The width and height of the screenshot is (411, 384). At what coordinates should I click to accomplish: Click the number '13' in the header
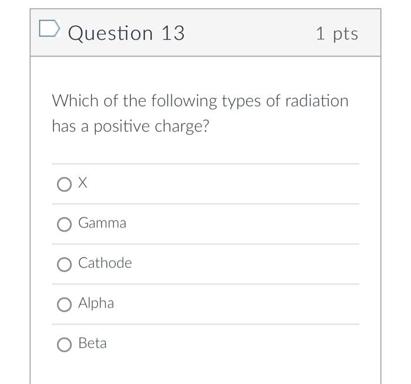(173, 33)
